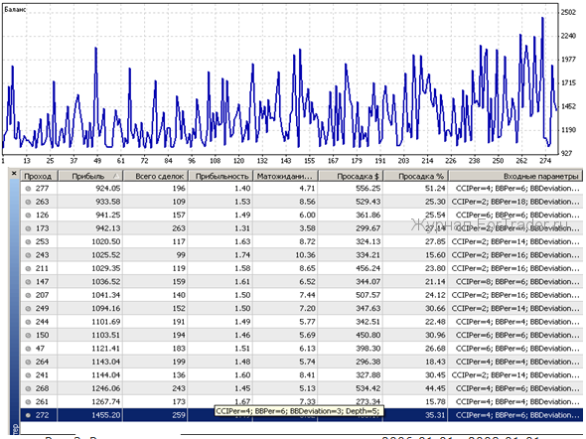The image size is (586, 439).
Task: Click the Входные параметры column header
Action: (x=515, y=176)
